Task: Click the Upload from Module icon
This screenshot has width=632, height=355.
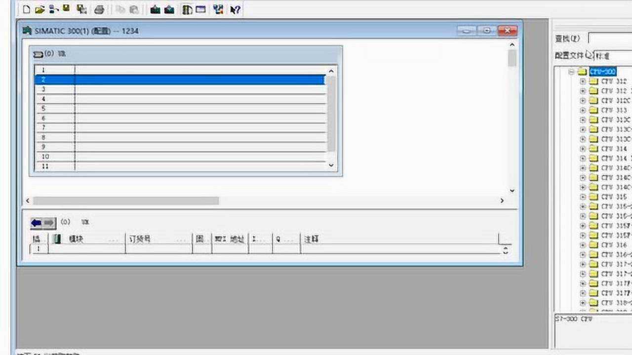Action: 169,9
